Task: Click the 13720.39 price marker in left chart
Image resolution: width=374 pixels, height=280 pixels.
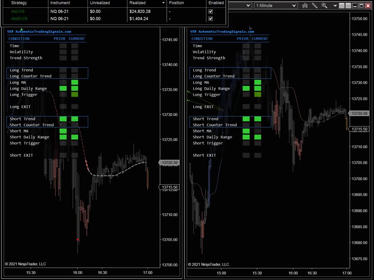Action: [x=169, y=163]
